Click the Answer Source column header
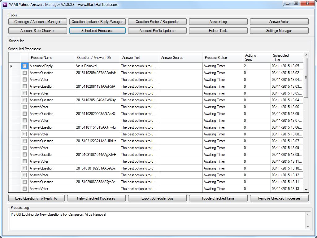 tap(181, 57)
